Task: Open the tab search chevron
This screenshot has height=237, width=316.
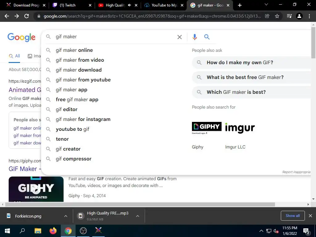Action: click(x=266, y=4)
